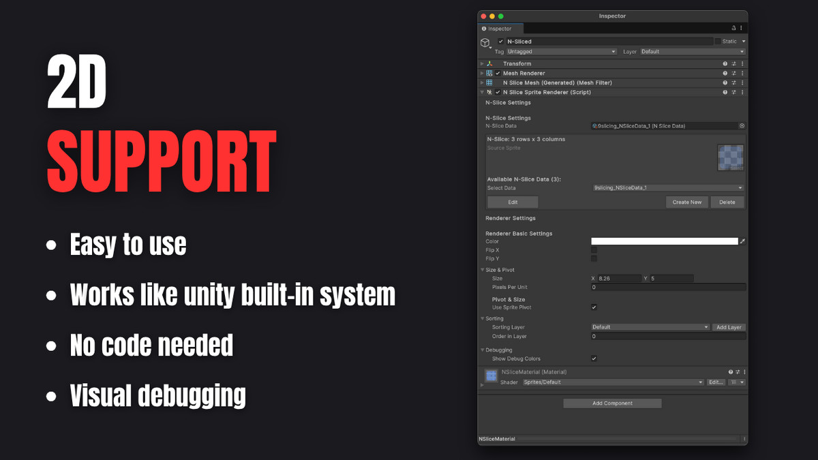Click the GameObject cube icon beside N-Sliced
The image size is (818, 460).
click(485, 43)
